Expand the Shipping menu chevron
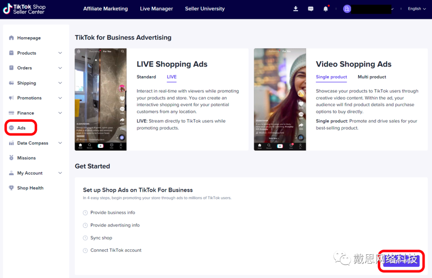This screenshot has width=432, height=278. click(60, 83)
